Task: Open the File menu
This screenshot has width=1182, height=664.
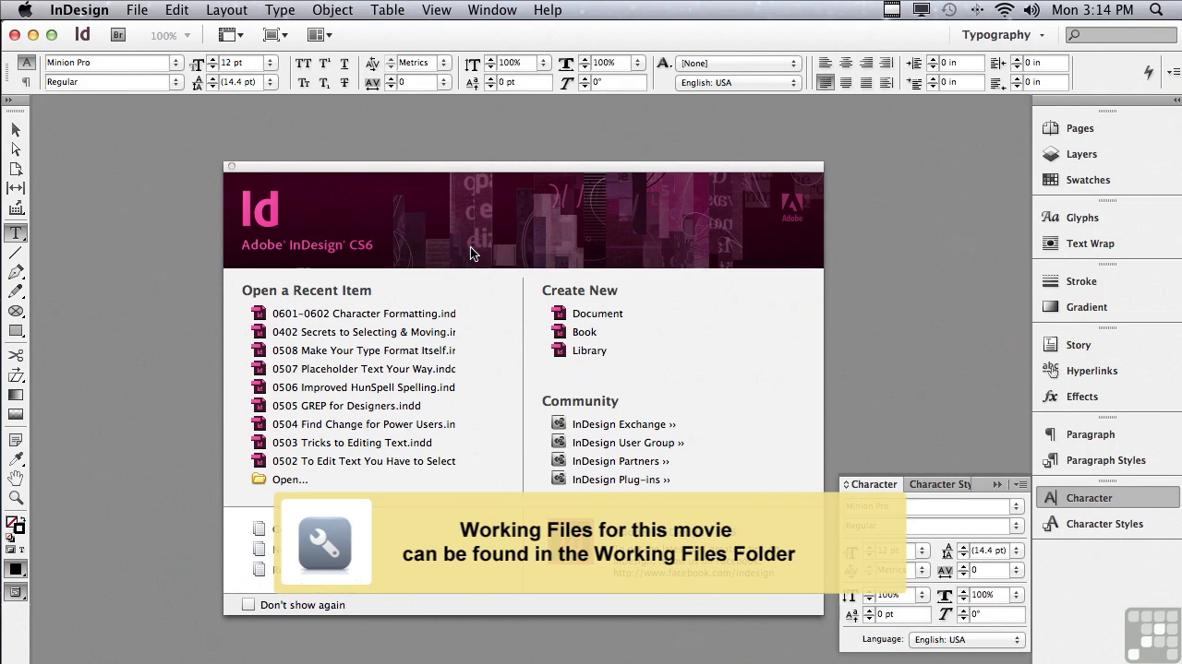Action: [137, 10]
